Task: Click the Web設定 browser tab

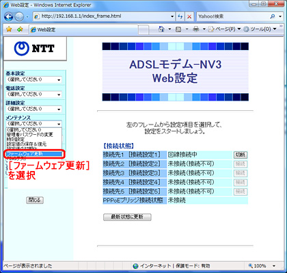Action: tap(83, 29)
